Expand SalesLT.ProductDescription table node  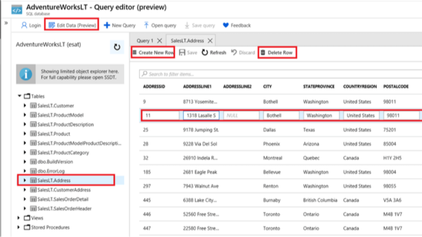click(x=25, y=125)
